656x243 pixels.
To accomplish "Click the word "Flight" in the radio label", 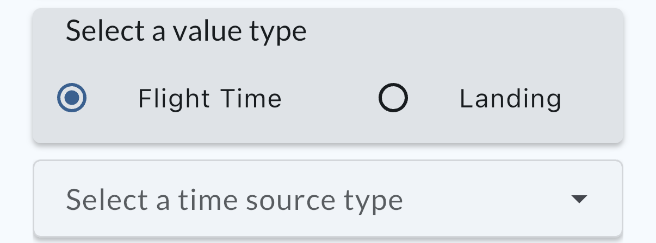I will [x=174, y=99].
